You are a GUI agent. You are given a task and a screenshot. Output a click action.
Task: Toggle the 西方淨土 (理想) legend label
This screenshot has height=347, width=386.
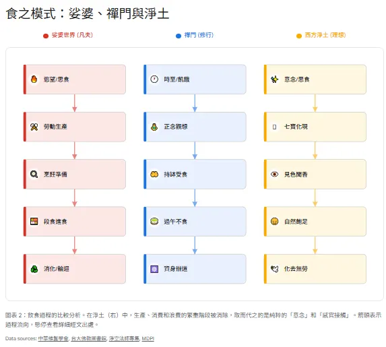[325, 35]
